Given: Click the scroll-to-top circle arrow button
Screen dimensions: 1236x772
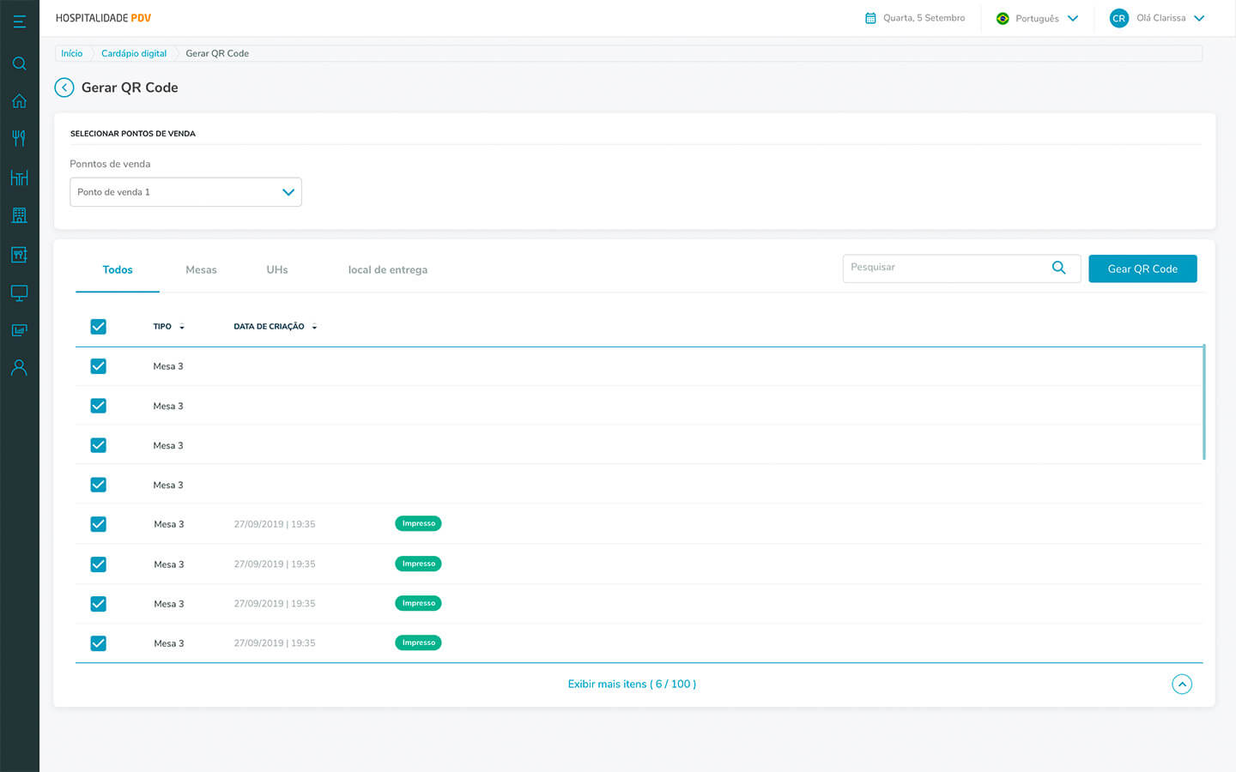Looking at the screenshot, I should (x=1182, y=685).
